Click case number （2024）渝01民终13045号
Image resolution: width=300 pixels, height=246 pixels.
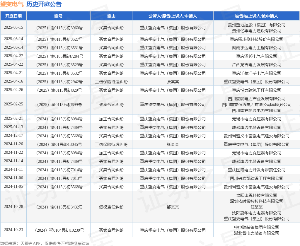pyautogui.click(x=59, y=144)
